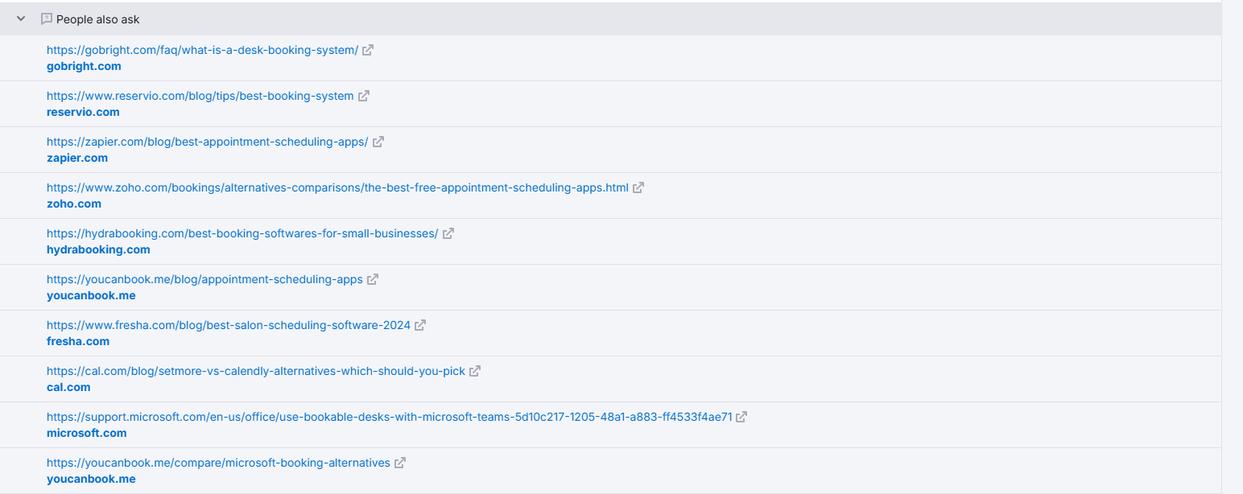Click external link icon for reservio.com URL
Viewport: 1243px width, 494px height.
click(x=363, y=96)
